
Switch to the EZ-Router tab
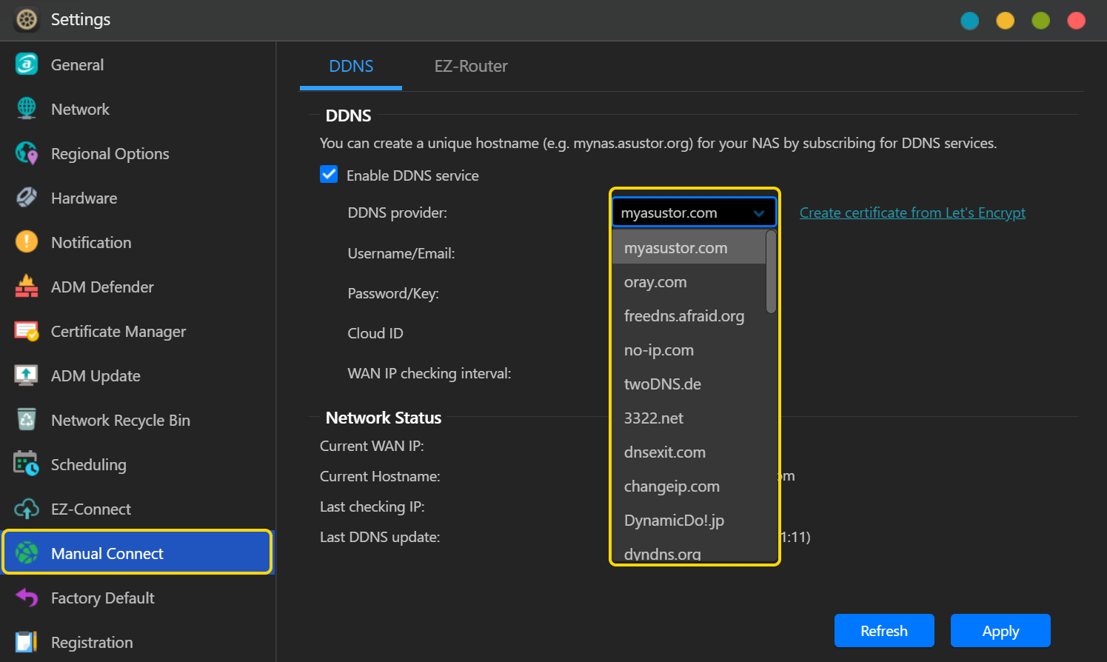tap(471, 66)
